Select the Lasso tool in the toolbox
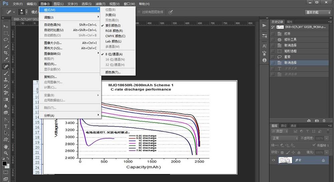 tap(6, 40)
